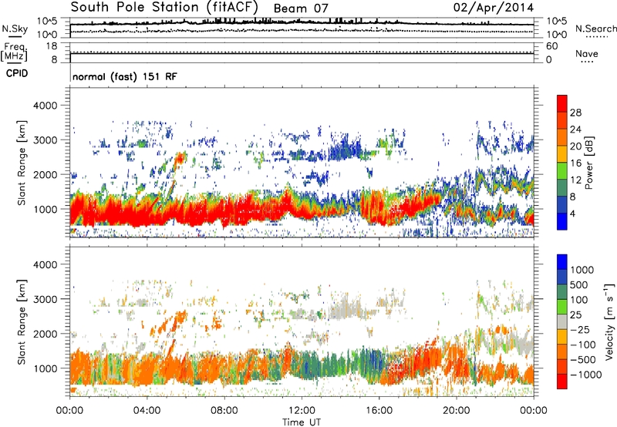Click the -1000 label on the velocity colorbar
Screen dimensions: 617x427
tap(586, 375)
